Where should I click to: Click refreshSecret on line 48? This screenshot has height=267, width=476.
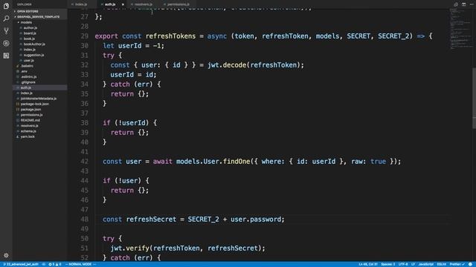coord(151,220)
